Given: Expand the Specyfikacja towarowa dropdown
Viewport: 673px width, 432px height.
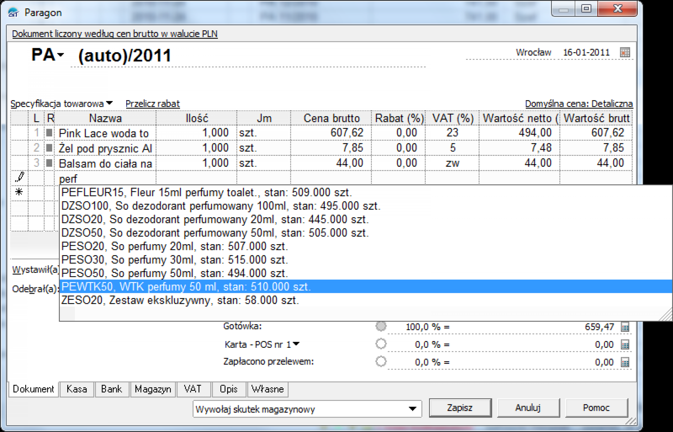Looking at the screenshot, I should point(109,103).
